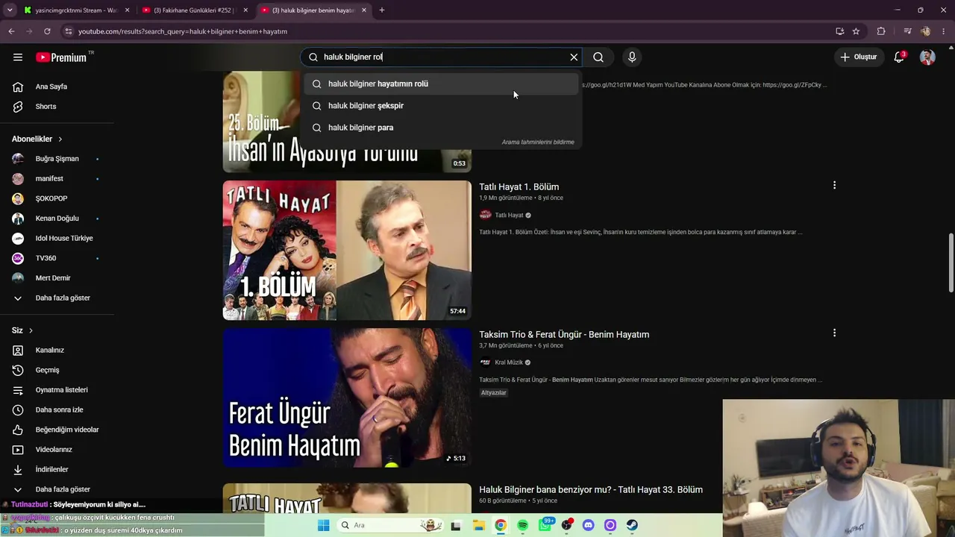The image size is (955, 537).
Task: Play the İhsan'ın Ayasofya Yorumu thumbnail
Action: click(x=347, y=122)
